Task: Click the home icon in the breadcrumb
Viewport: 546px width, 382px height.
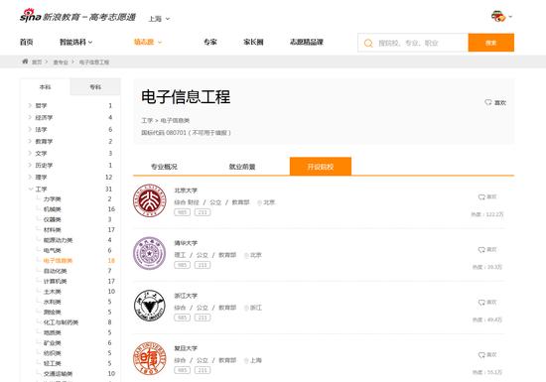Action: [x=25, y=62]
